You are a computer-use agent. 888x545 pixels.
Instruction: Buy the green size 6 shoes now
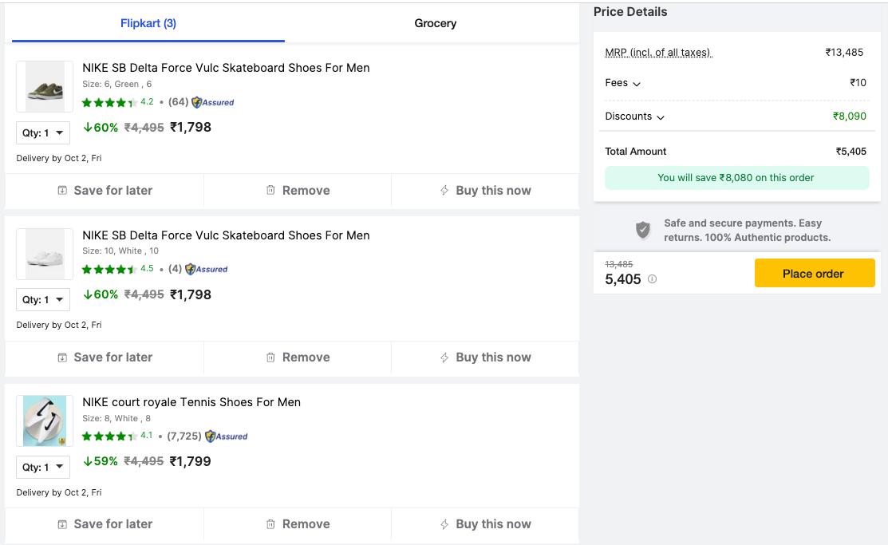click(485, 191)
